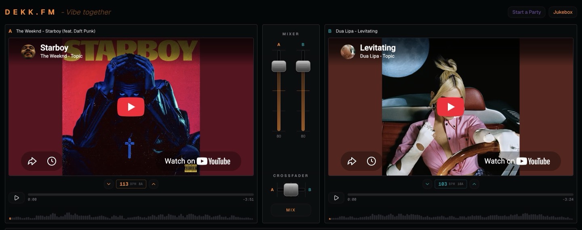
Task: Click deck A waveform
Action: click(x=131, y=216)
